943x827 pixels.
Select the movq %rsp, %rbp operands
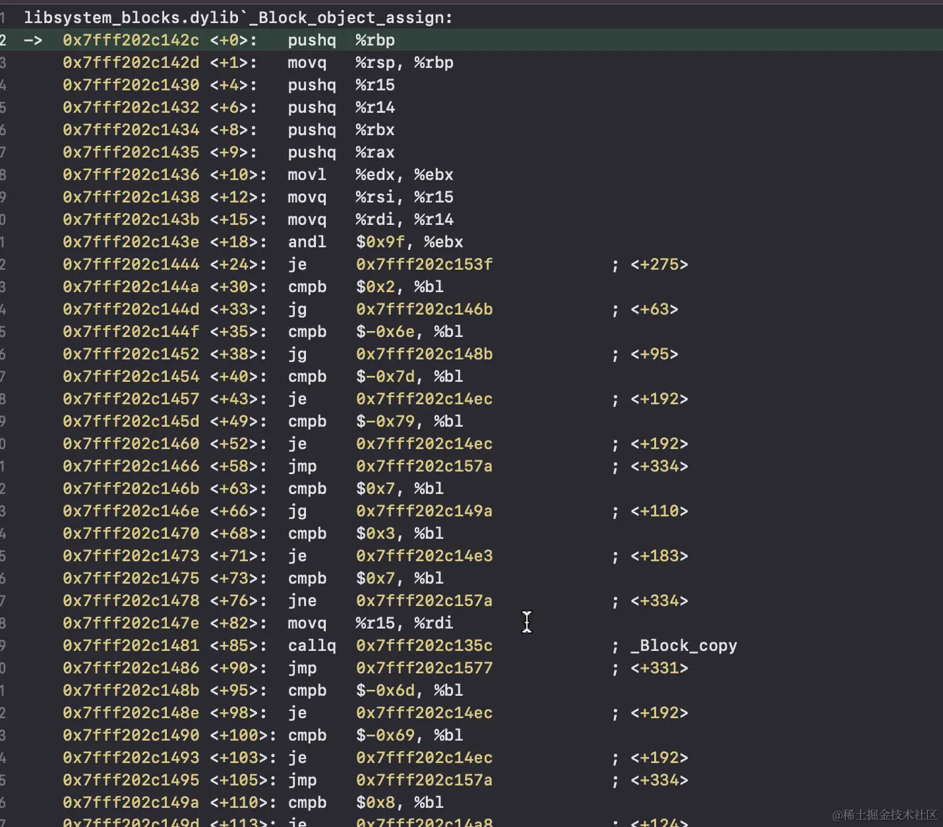pyautogui.click(x=404, y=63)
